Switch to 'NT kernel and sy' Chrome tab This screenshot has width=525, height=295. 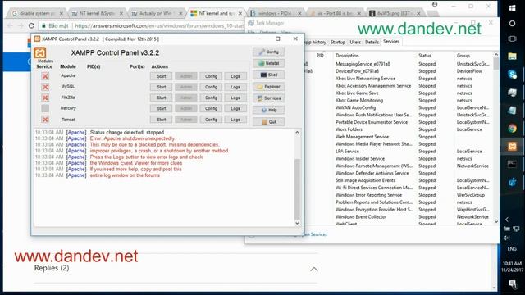point(217,13)
